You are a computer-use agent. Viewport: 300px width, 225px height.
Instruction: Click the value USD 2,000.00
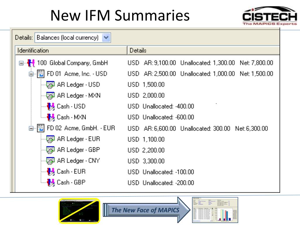[146, 96]
